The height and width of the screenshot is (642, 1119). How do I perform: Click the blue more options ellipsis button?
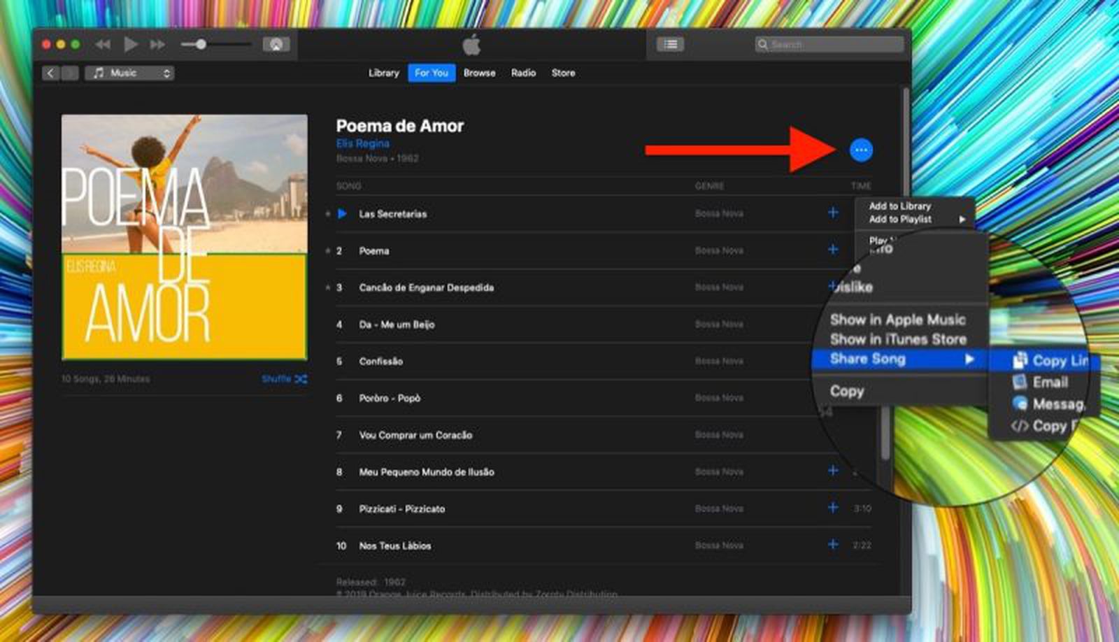coord(861,150)
